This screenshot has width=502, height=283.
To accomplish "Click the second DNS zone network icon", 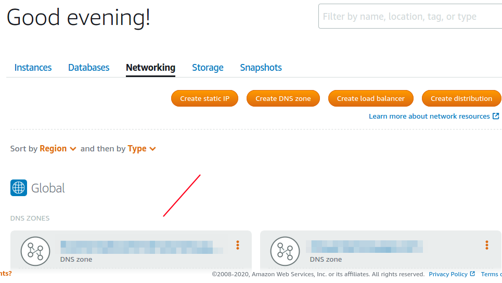I will click(x=285, y=251).
